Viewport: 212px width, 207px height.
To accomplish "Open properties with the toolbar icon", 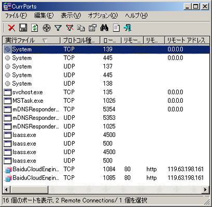I will click(92, 27).
